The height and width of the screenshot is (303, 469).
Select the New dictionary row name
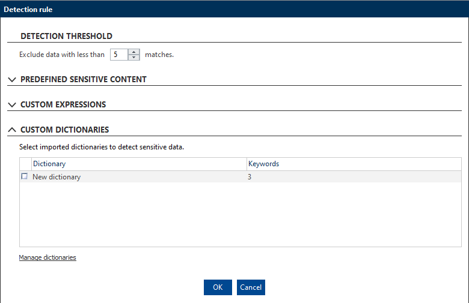tap(57, 177)
